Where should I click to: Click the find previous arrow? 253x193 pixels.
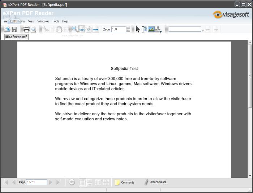(x=208, y=30)
